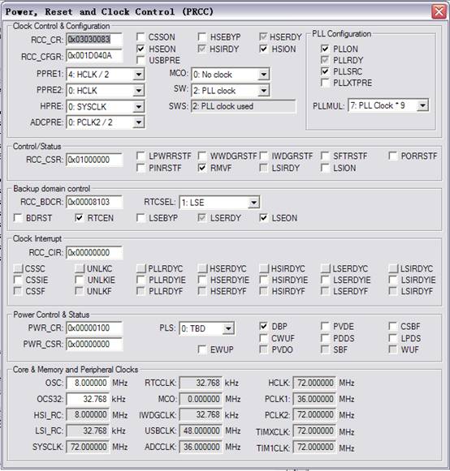Tick the USBPRE checkbox
This screenshot has width=450, height=471.
pos(141,60)
